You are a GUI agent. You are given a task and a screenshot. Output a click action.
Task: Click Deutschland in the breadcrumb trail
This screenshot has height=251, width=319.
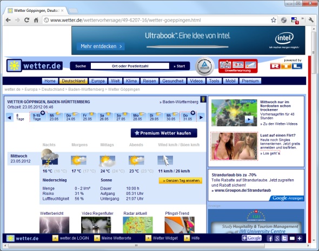point(53,90)
